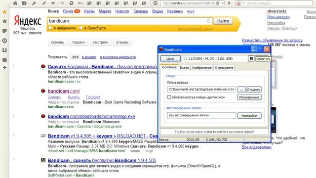Open auto-complete 'Настройки' button in Bandicam

click(x=249, y=116)
